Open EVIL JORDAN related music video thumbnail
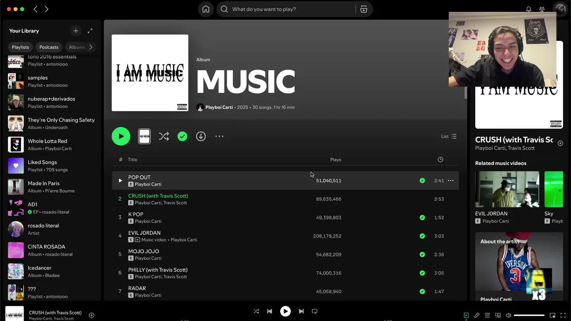571x321 pixels. pos(507,189)
